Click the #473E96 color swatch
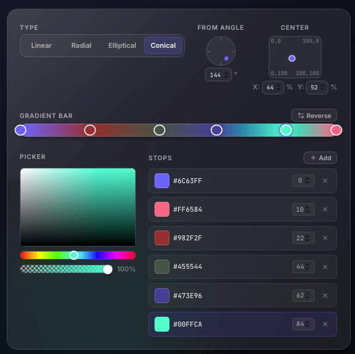Image resolution: width=355 pixels, height=354 pixels. click(x=162, y=296)
